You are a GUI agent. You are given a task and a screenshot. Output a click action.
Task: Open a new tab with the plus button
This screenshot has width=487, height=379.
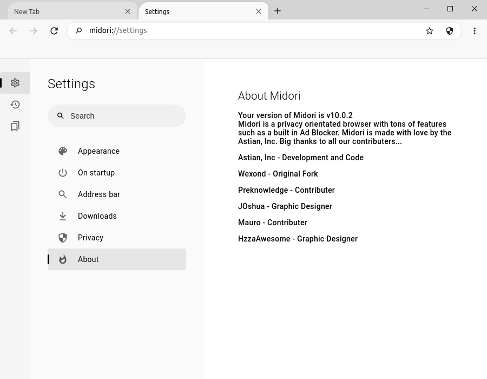tap(278, 11)
